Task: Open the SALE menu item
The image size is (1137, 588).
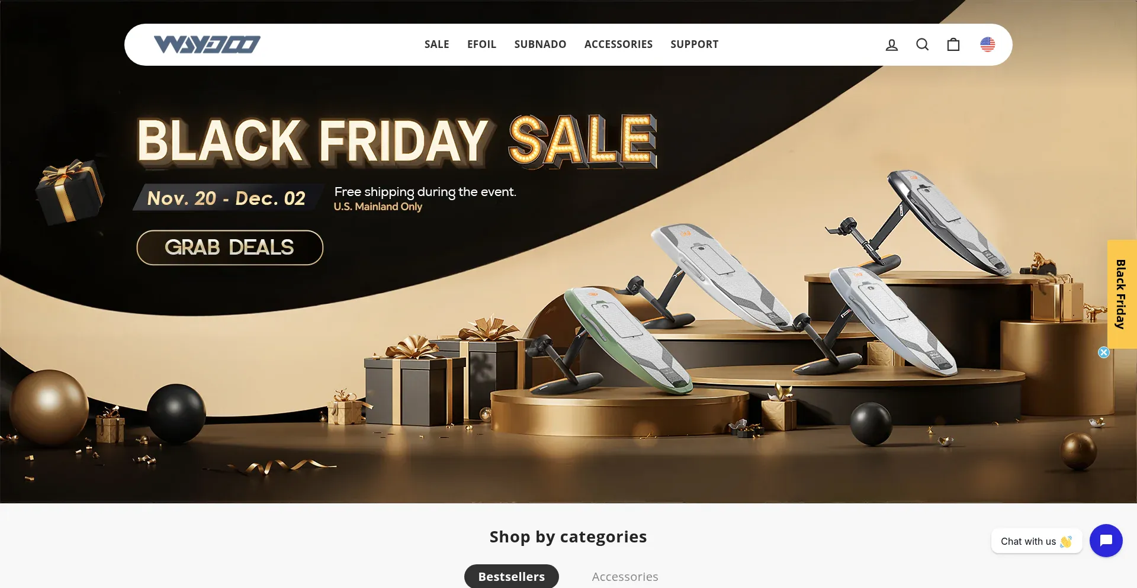Action: pos(436,44)
